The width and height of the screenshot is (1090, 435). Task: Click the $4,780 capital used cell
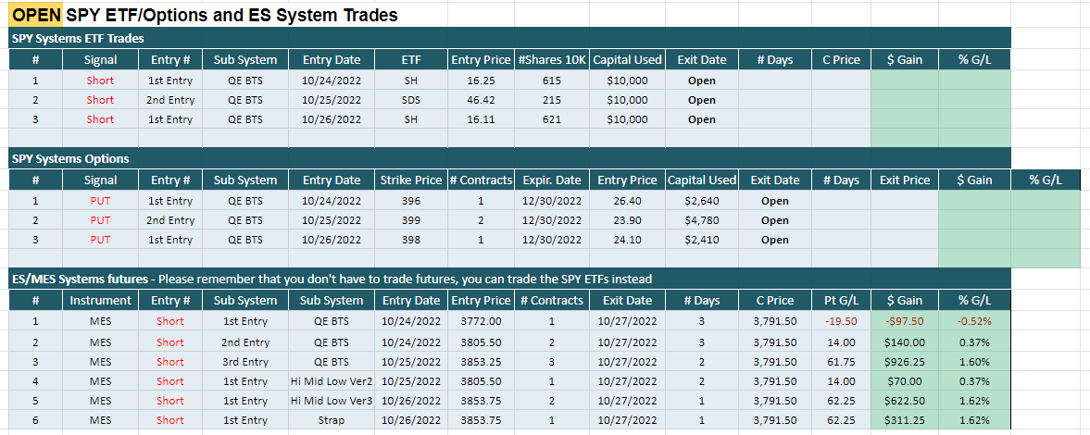702,220
